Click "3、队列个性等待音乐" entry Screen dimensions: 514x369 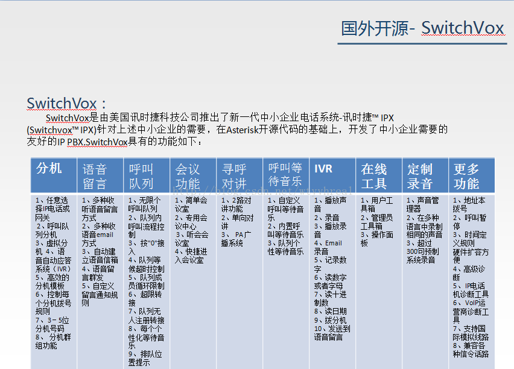click(285, 247)
